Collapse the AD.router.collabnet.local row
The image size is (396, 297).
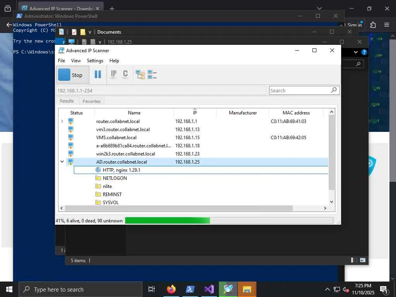[62, 162]
